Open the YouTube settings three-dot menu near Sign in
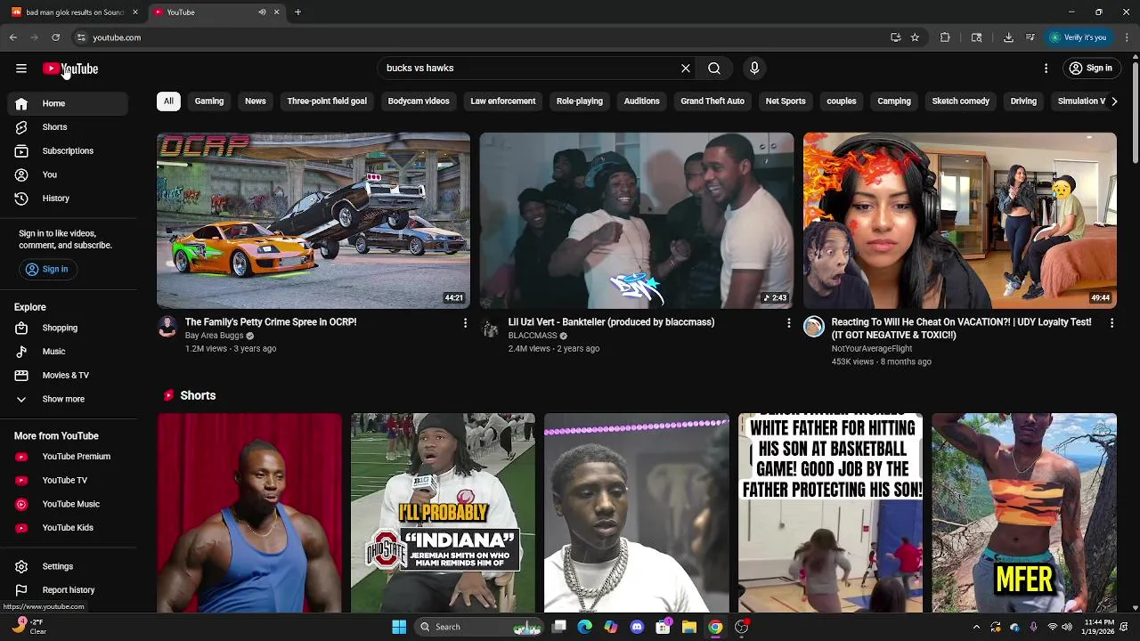 coord(1046,69)
